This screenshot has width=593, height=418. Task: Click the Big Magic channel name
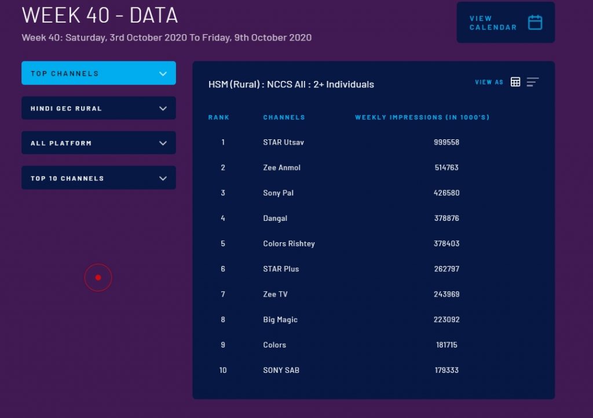pos(280,320)
